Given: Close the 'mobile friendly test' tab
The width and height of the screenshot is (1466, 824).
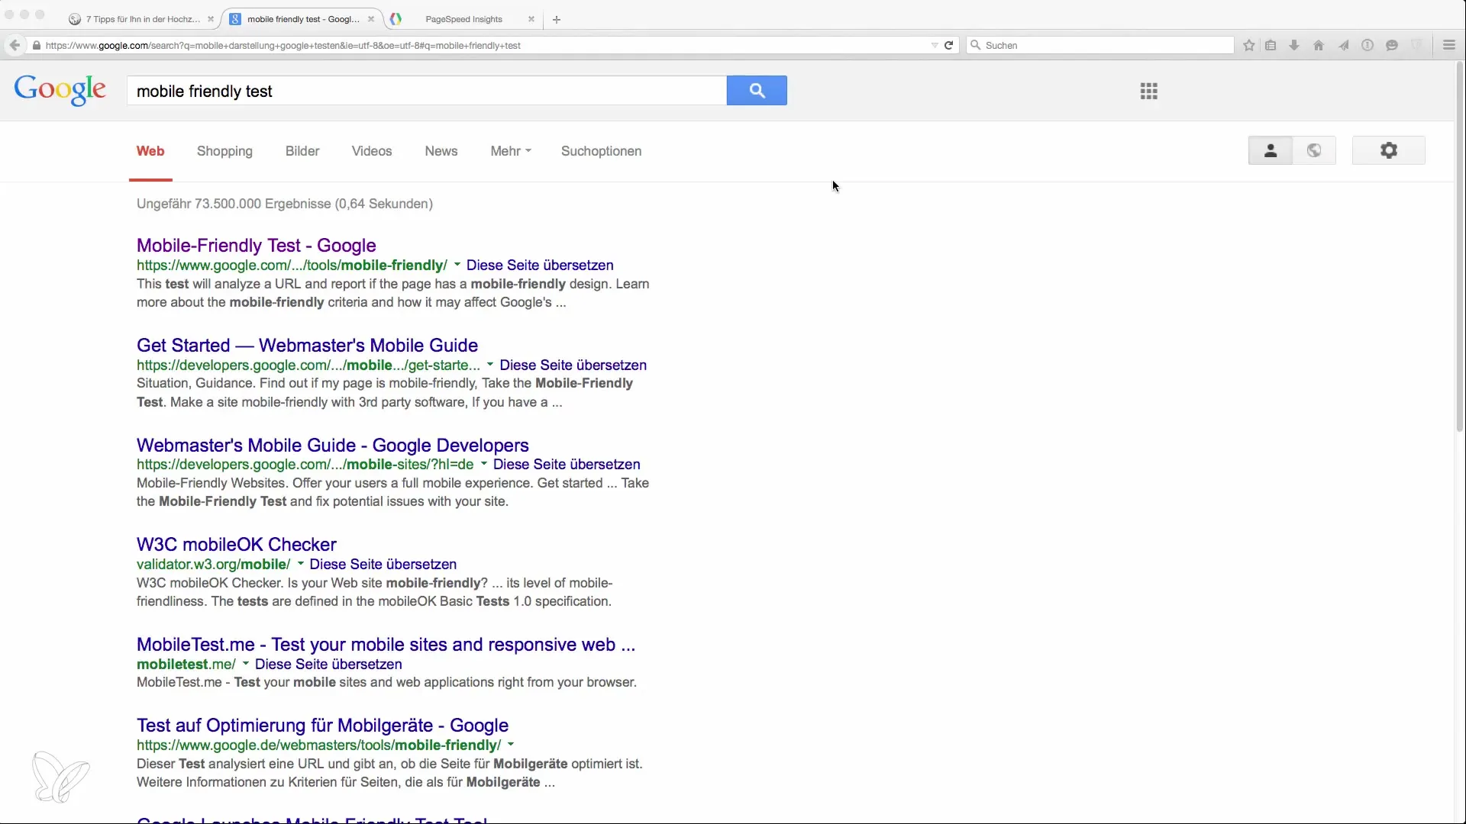Looking at the screenshot, I should [371, 20].
